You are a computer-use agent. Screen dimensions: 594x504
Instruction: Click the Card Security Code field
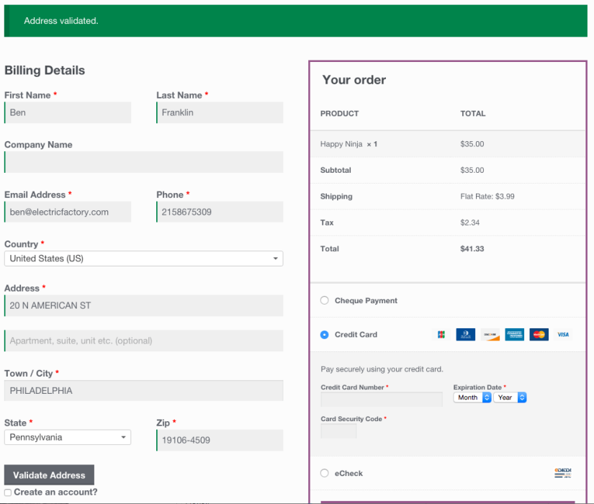pyautogui.click(x=338, y=430)
